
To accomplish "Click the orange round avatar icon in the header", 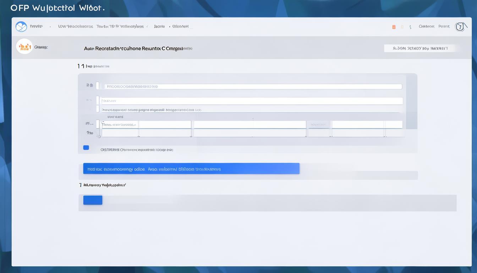I will tap(24, 47).
